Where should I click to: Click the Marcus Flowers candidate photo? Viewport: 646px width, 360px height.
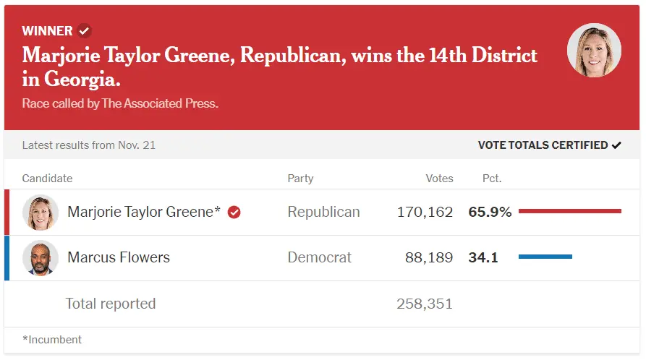(41, 258)
